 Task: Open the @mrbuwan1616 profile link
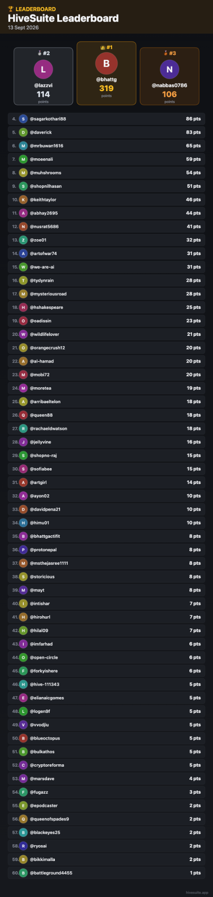tap(47, 146)
